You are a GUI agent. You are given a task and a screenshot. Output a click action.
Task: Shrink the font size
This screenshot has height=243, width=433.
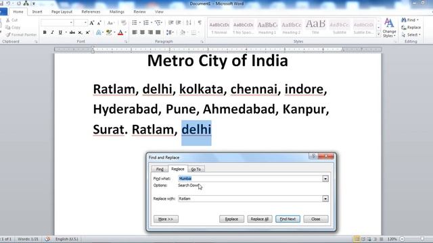pos(99,23)
